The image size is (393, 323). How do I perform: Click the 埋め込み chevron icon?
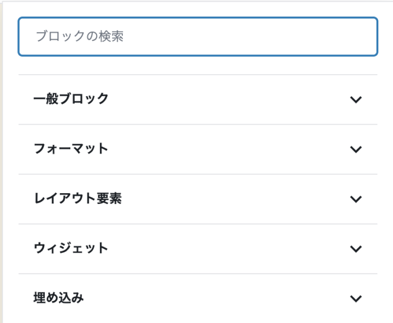point(355,298)
